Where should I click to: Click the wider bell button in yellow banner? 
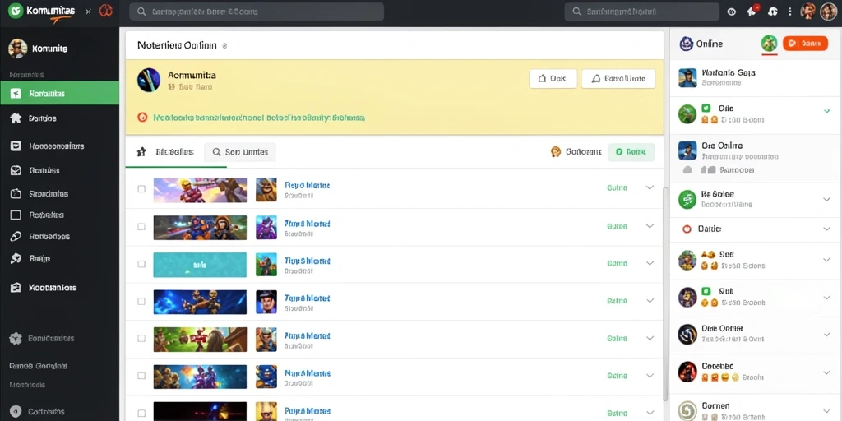click(618, 78)
